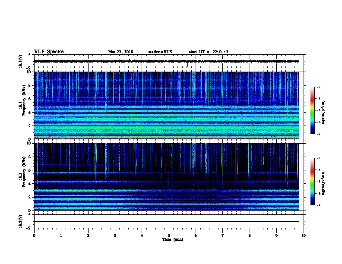Click the ch.1 "Frequency (kHz)" axis label
342x264 pixels.
tap(24, 101)
